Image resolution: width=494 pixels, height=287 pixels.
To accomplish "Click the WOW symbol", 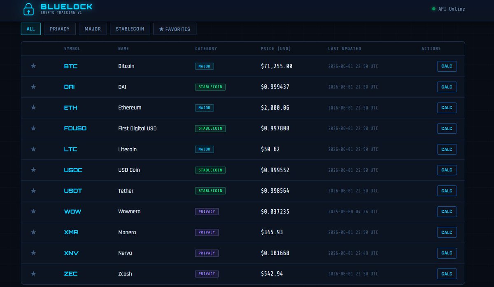I will (72, 212).
